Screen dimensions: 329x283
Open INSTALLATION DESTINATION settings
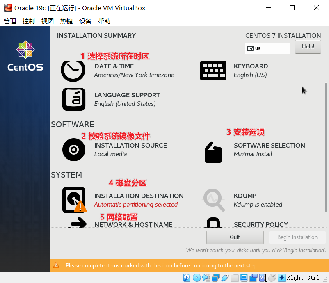(x=139, y=196)
